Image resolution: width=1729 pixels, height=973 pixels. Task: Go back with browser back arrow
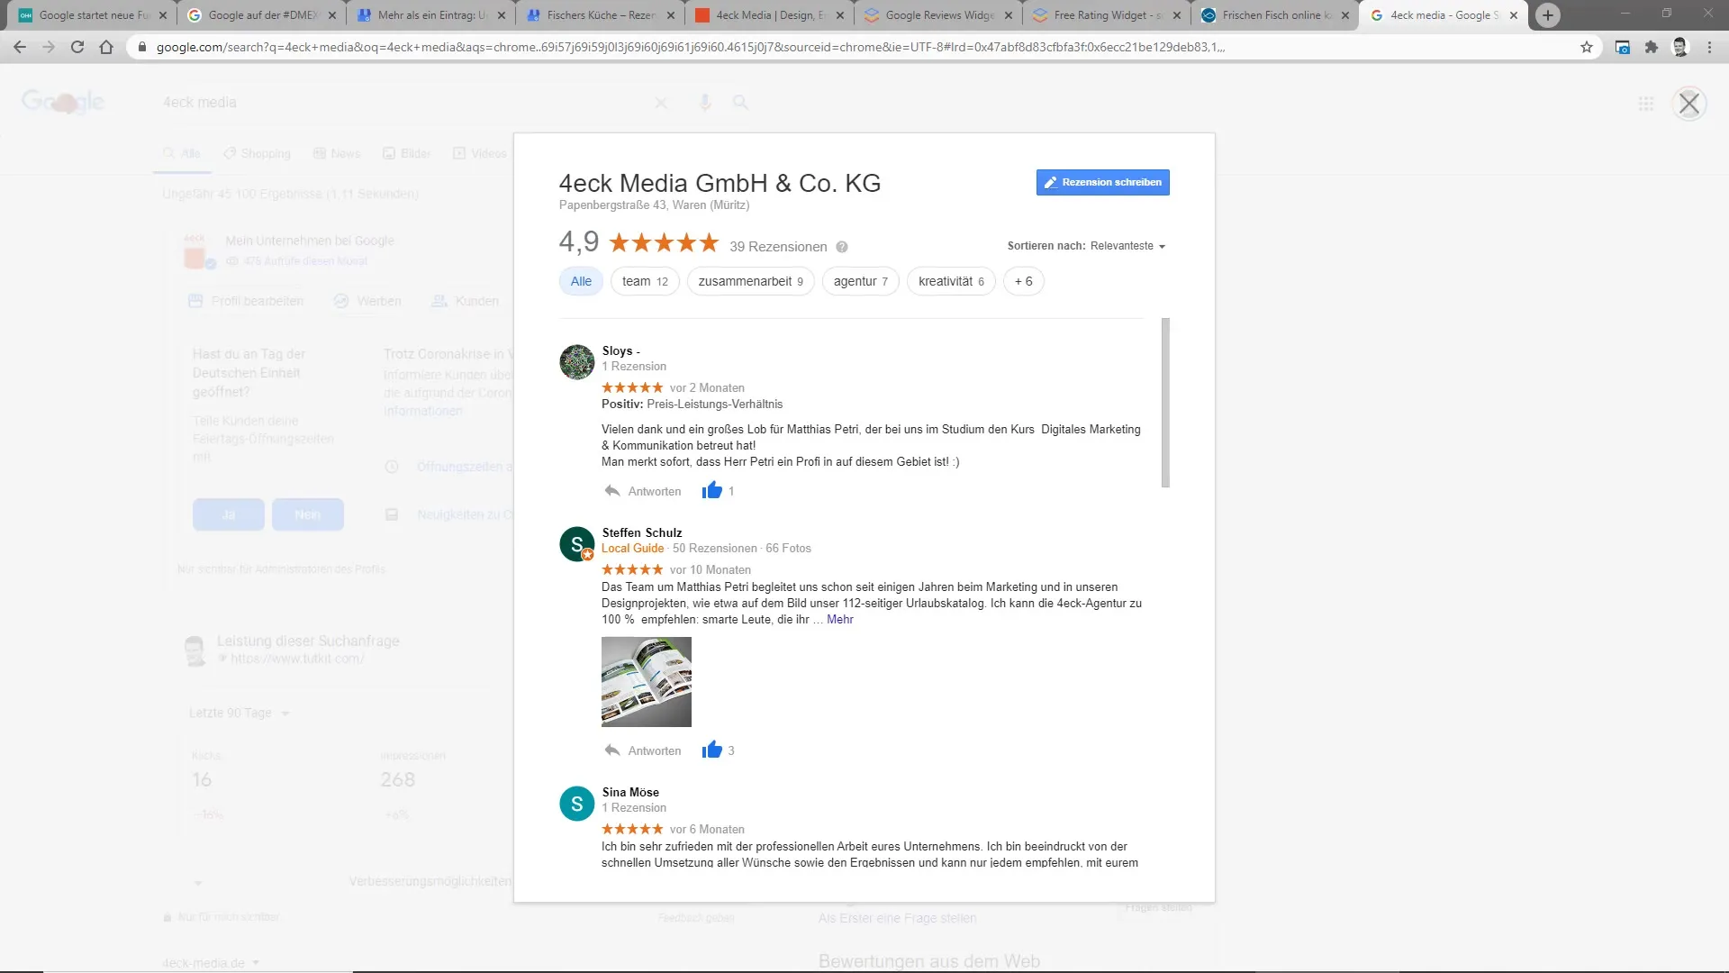[x=20, y=47]
